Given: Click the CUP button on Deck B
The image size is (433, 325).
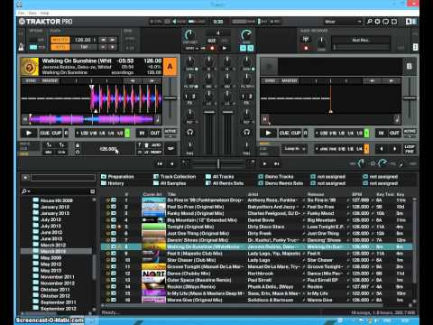Looking at the screenshot, I should [296, 133].
